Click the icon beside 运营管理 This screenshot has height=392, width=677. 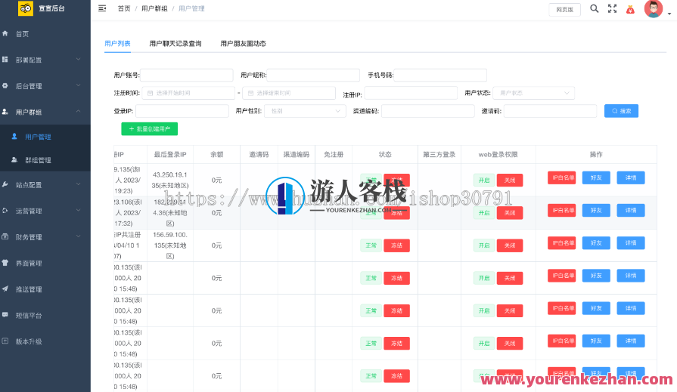[x=5, y=211]
